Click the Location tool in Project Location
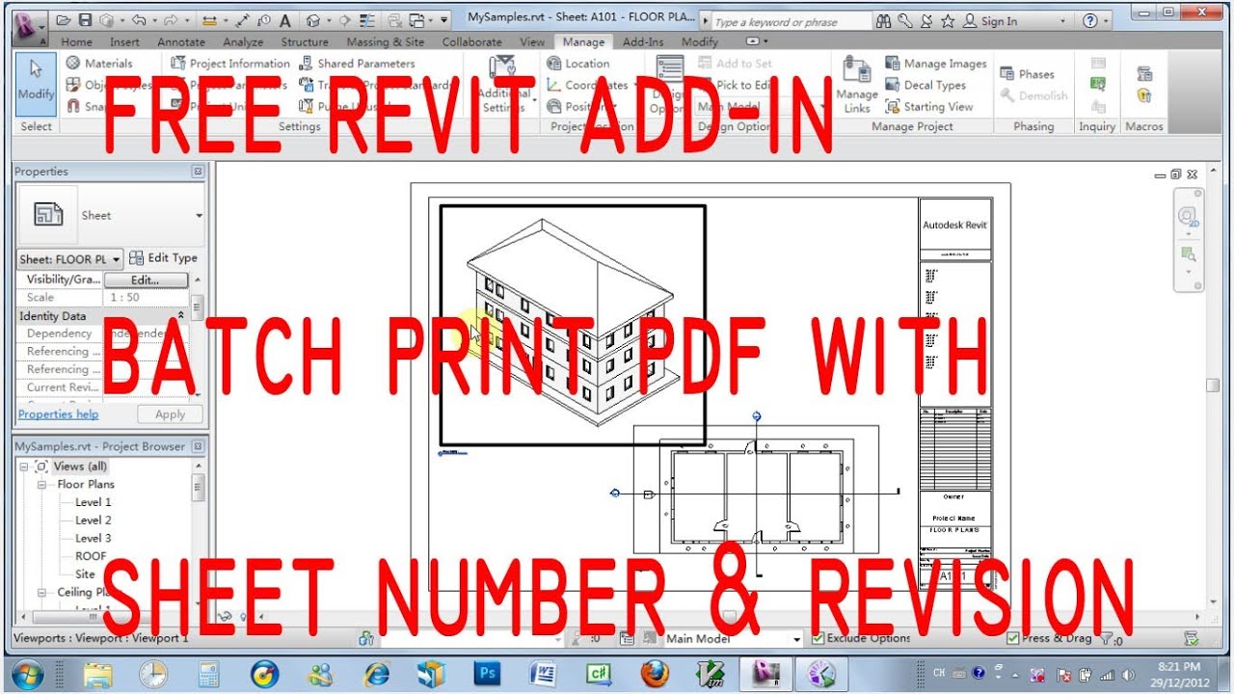This screenshot has height=694, width=1234. [x=578, y=63]
